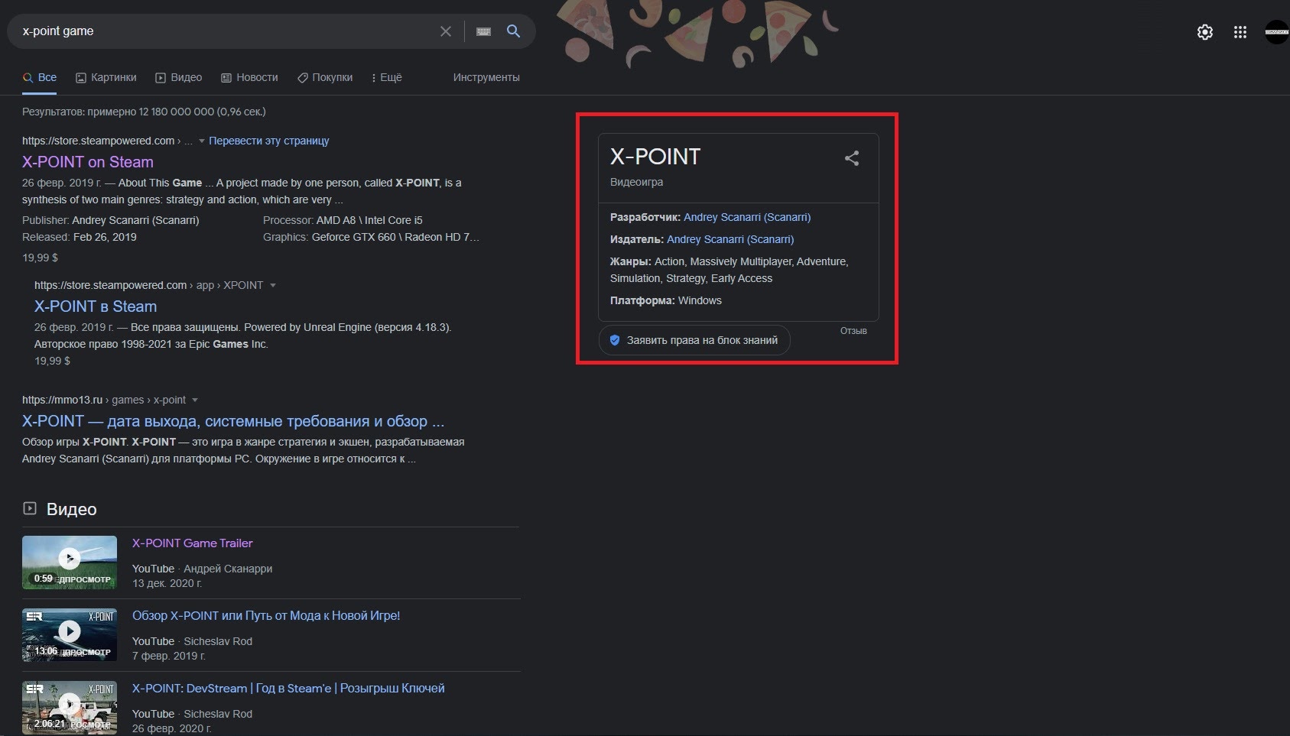Open the 'X-POINT on Steam' result
The image size is (1290, 736).
(88, 162)
